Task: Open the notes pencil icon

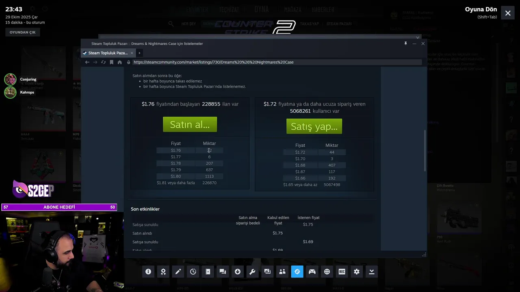Action: coord(178,272)
